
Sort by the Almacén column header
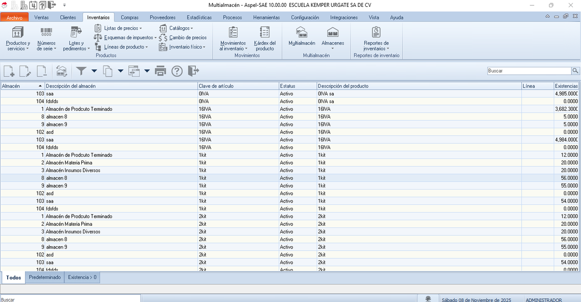click(22, 86)
